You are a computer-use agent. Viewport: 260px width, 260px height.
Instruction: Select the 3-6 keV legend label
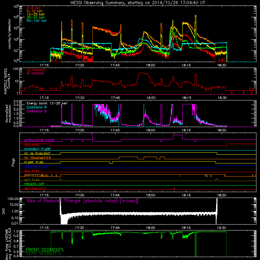tap(33, 8)
